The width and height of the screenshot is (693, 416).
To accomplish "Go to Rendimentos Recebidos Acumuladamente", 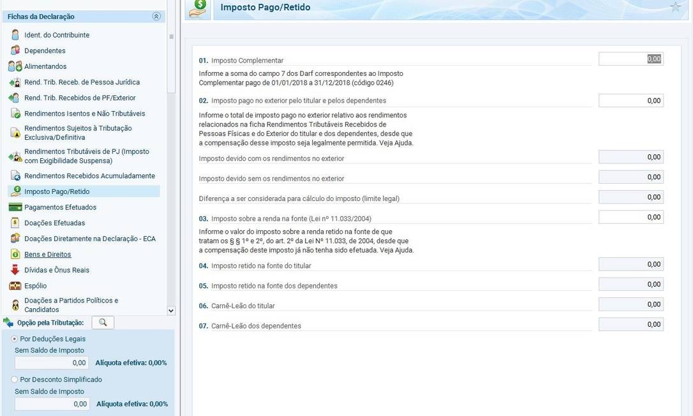I will pos(89,175).
